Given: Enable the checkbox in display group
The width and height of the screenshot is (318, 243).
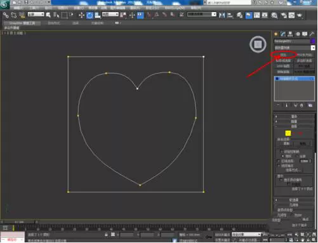Looking at the screenshot, I should click(281, 180).
